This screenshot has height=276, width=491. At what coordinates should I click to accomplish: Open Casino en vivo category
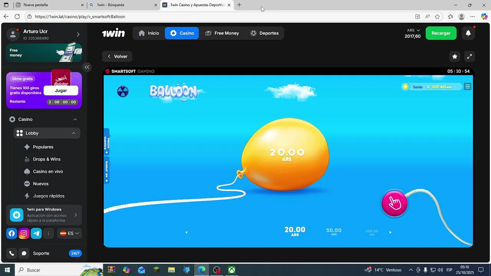click(48, 171)
